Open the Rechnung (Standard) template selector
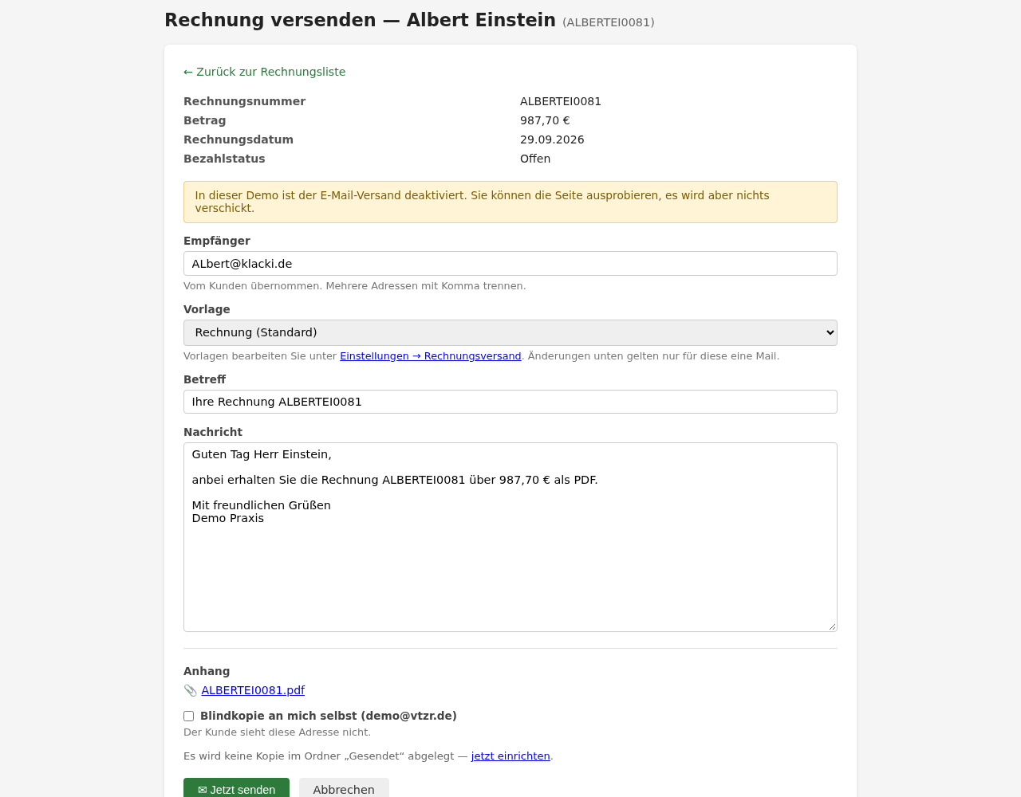 (510, 332)
